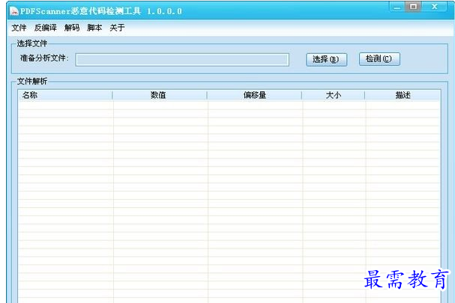The width and height of the screenshot is (455, 303).
Task: Click the 选择(B) button
Action: [x=327, y=60]
